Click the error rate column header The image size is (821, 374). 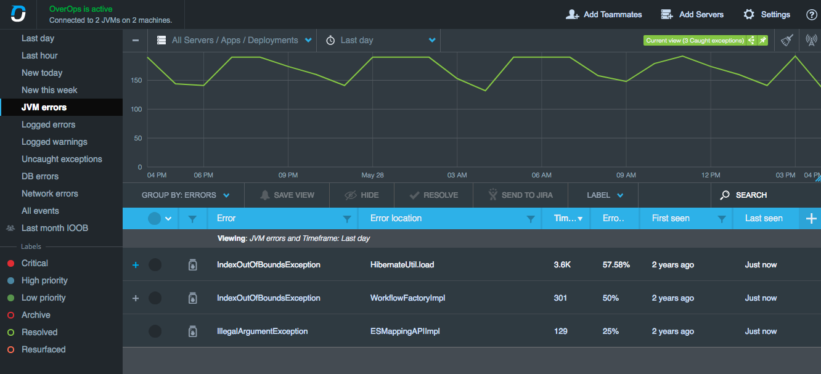(x=613, y=218)
